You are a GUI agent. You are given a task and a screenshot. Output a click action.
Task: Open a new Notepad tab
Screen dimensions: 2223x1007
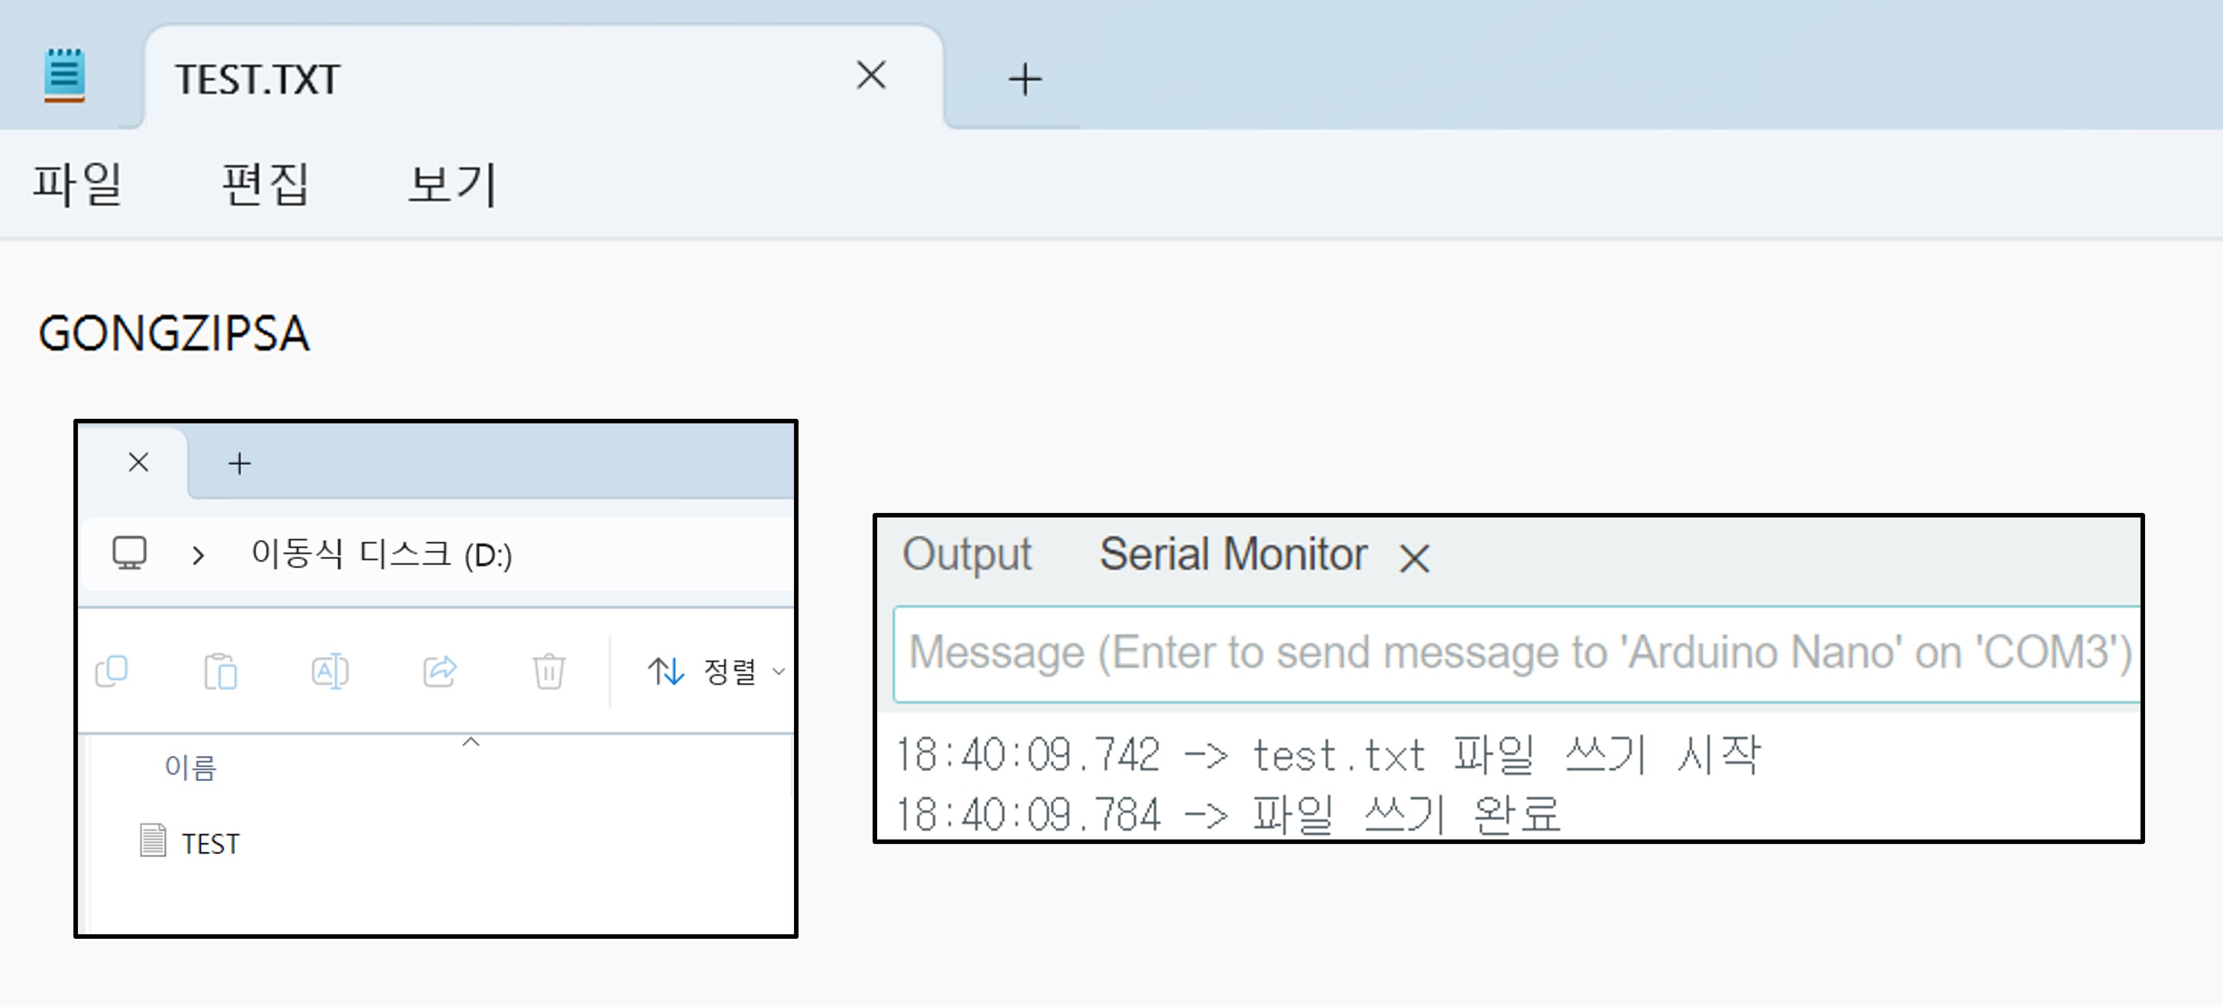(x=1025, y=79)
